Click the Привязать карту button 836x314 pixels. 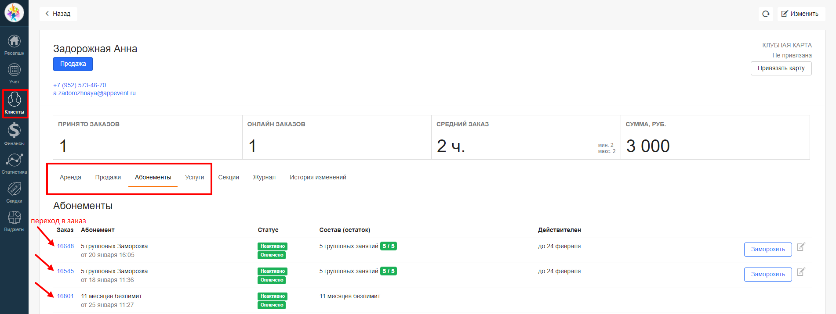[x=781, y=68]
